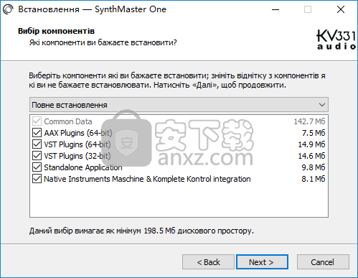
Task: Uncheck AAX Plugins (64-bit) checkbox
Action: pyautogui.click(x=37, y=133)
